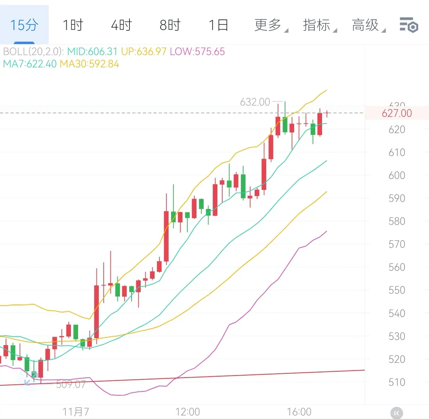Viewport: 429px width, 419px height.
Task: Click the 550 price axis label
Action: point(397,290)
